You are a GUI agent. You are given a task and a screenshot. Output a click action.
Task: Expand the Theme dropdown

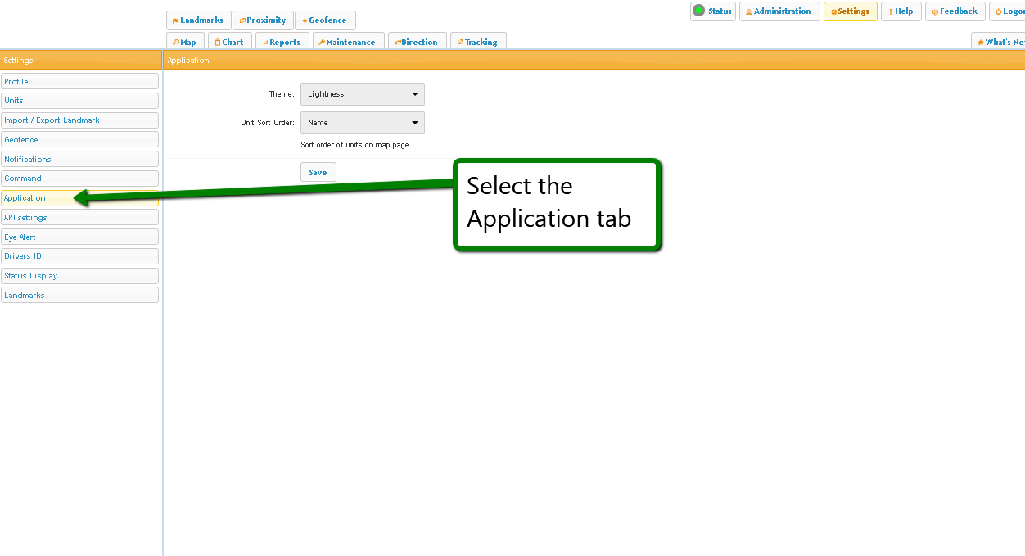pos(362,94)
